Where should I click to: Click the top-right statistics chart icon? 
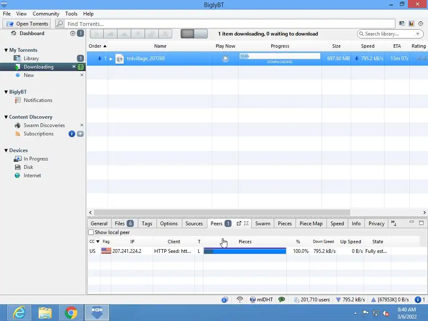(x=411, y=24)
